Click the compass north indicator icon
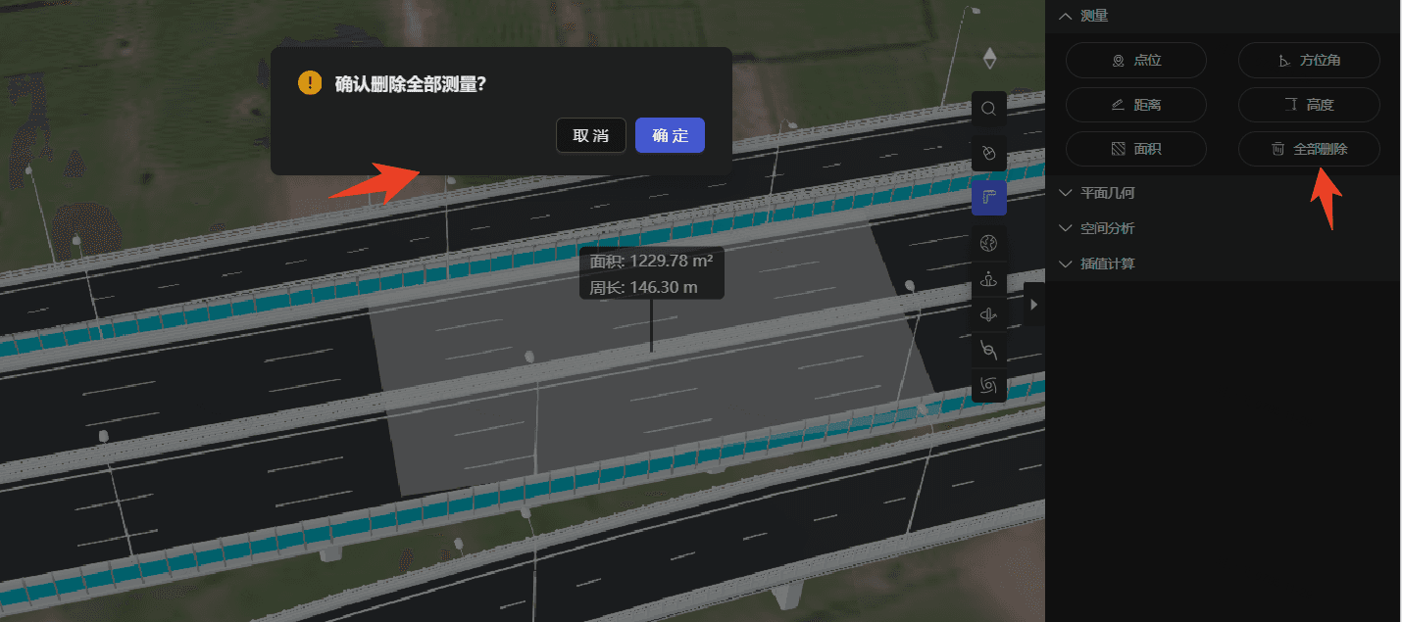The height and width of the screenshot is (622, 1402). pos(989,59)
